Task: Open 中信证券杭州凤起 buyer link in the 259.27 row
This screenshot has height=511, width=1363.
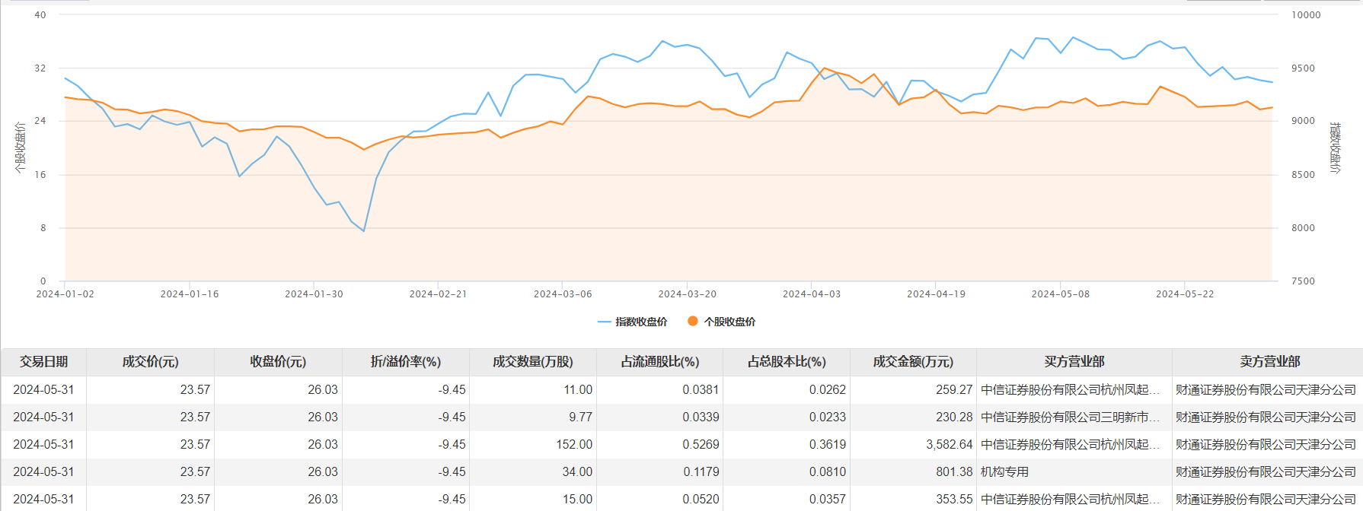Action: tap(1069, 389)
